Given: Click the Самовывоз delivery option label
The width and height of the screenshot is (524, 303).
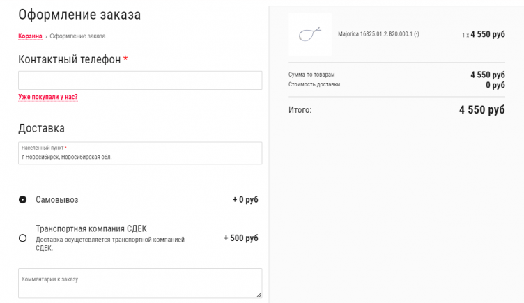Looking at the screenshot, I should coord(57,200).
